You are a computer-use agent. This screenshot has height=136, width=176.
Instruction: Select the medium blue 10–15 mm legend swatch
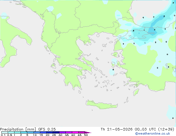(37, 132)
